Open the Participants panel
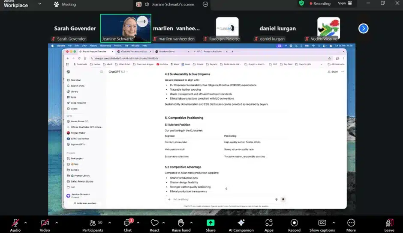Viewport: 403px width, 233px height. tap(93, 225)
